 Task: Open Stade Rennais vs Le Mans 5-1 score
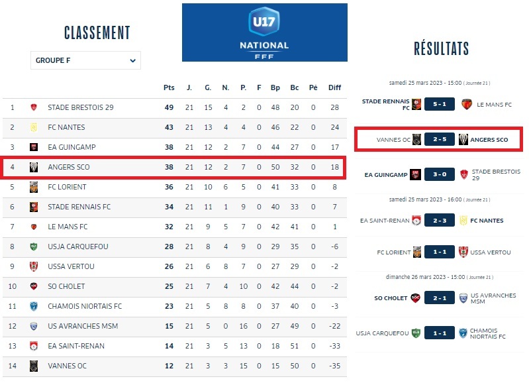pyautogui.click(x=440, y=104)
